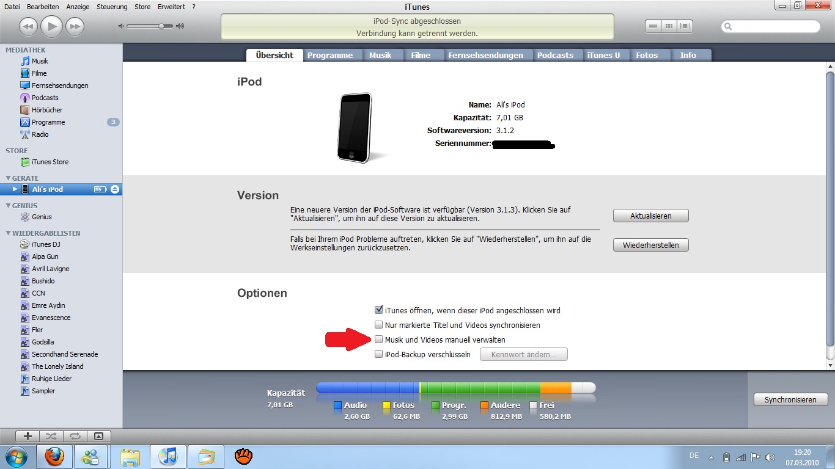
Task: Toggle 'iTunes öffnen, wenn dieser iPod angeschlossen wird'
Action: tap(379, 310)
